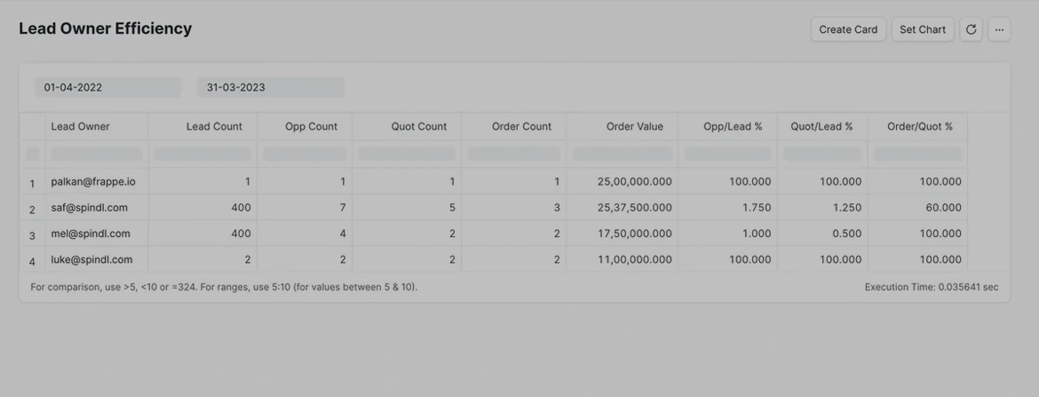Select the luke@spindl.com lead owner cell

tap(91, 259)
